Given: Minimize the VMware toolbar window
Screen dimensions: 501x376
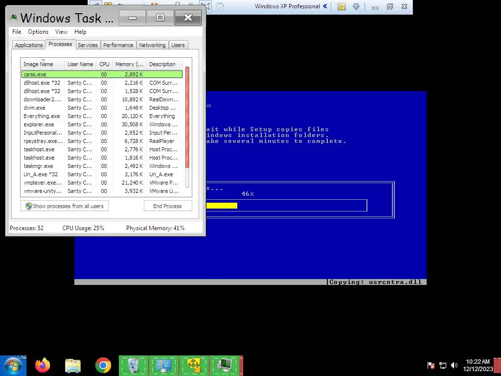Looking at the screenshot, I should pos(375,6).
